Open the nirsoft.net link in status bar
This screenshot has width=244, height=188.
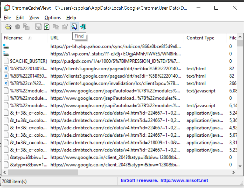tap(184, 180)
